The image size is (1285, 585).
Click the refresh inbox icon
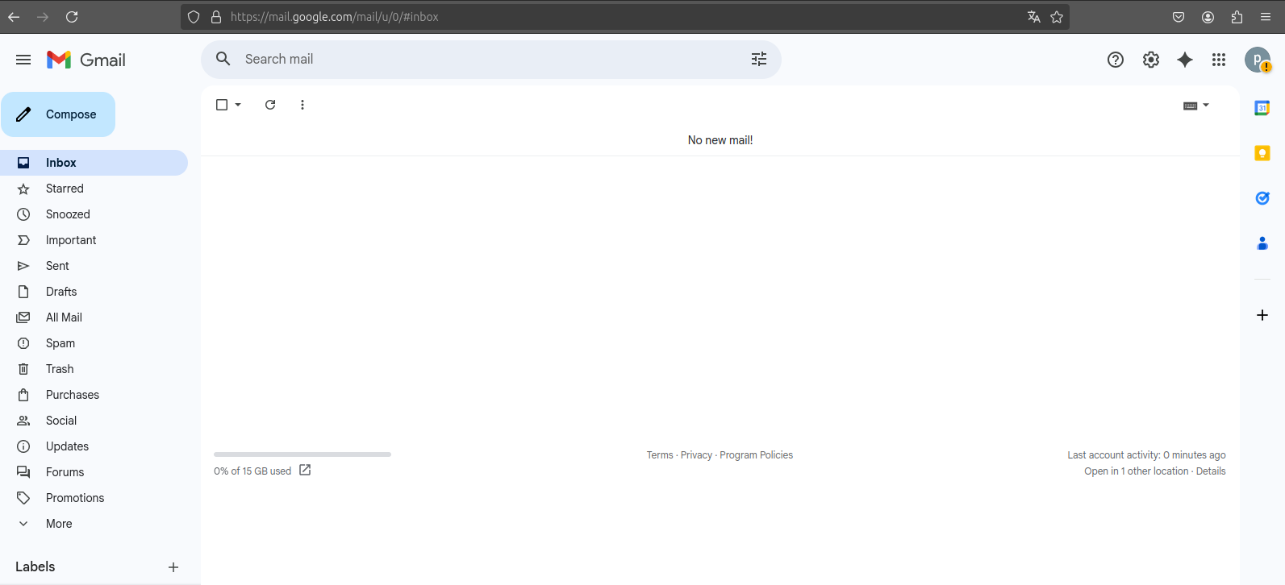(270, 105)
